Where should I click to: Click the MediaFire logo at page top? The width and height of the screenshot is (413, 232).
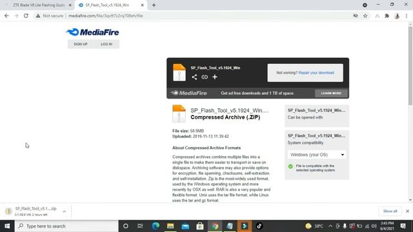point(92,32)
